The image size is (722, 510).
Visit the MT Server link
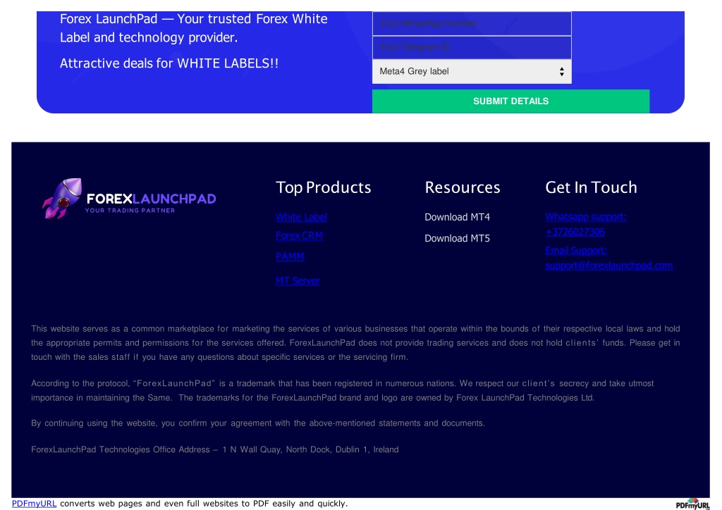298,280
